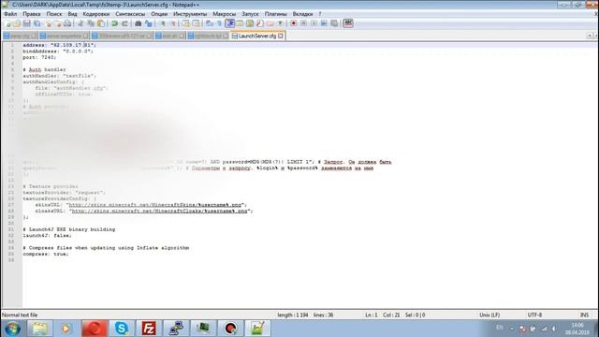Click the Close All toolbar icon

pyautogui.click(x=58, y=23)
